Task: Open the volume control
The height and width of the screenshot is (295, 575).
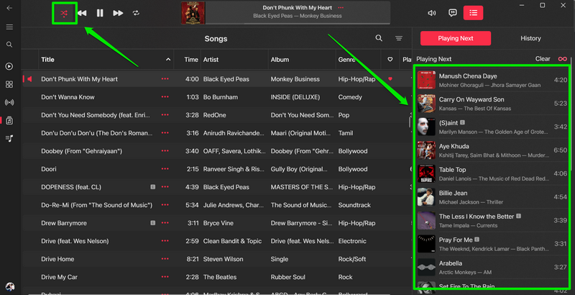Action: point(432,13)
